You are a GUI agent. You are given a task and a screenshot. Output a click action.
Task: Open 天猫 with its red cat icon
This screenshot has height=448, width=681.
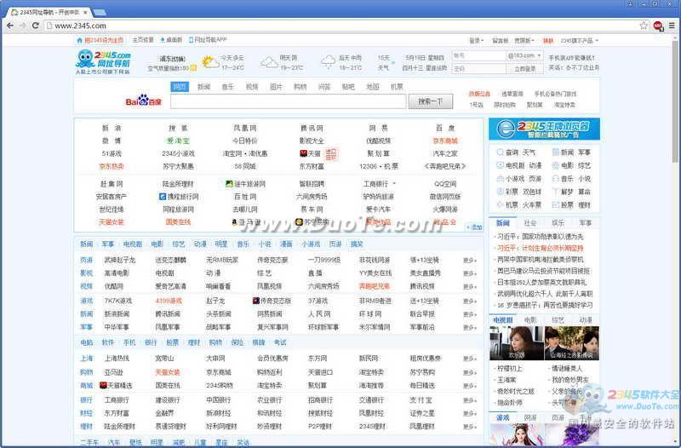coord(310,153)
